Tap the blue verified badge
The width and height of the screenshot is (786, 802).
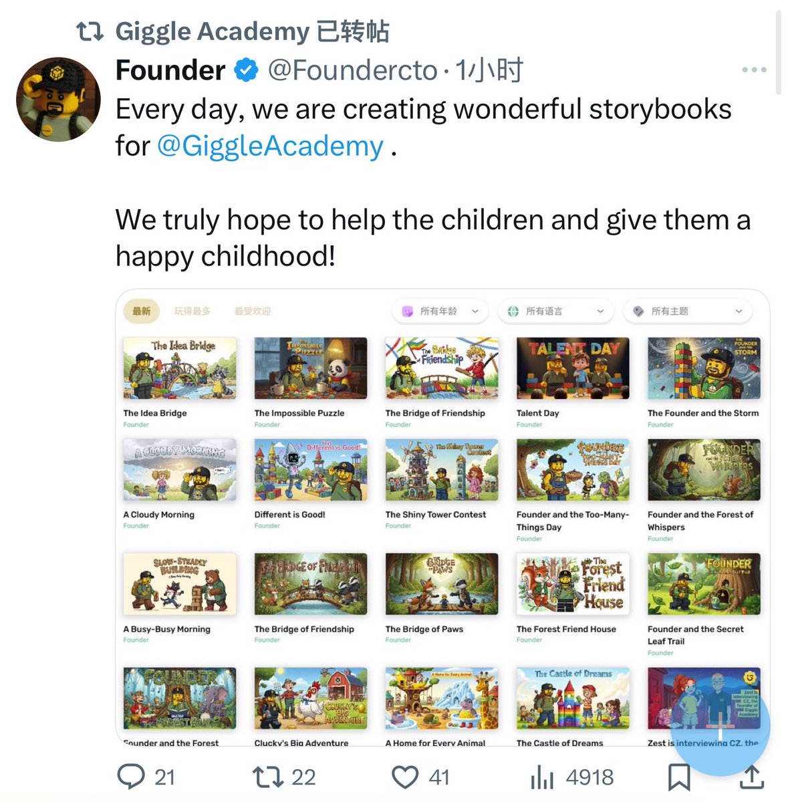(246, 70)
